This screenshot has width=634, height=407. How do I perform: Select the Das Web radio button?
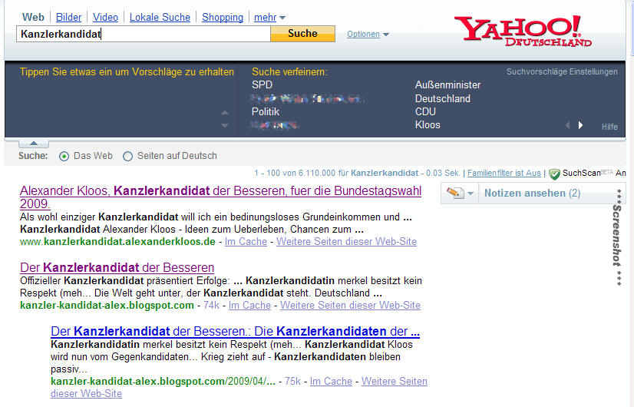click(64, 156)
